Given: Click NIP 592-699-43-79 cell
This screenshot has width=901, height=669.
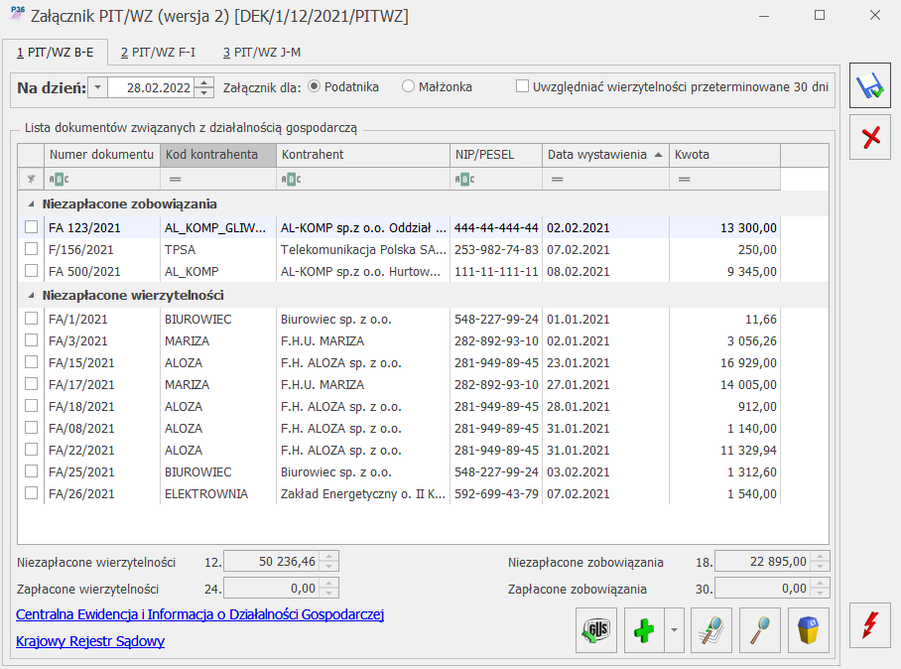Looking at the screenshot, I should [496, 493].
